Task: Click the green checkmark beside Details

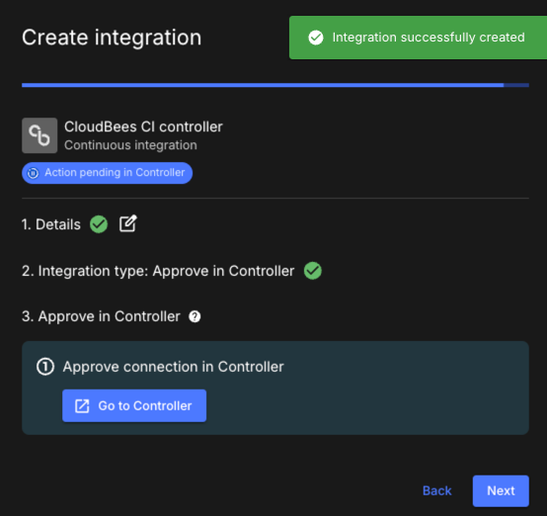Action: point(99,224)
